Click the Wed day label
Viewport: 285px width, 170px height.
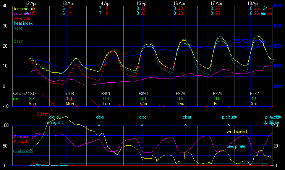point(144,103)
